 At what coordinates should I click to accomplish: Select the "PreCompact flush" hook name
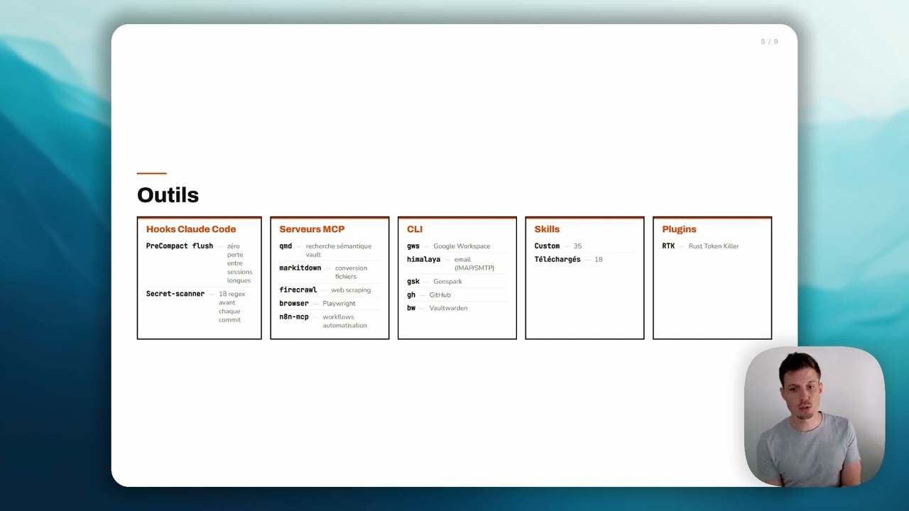click(x=180, y=246)
